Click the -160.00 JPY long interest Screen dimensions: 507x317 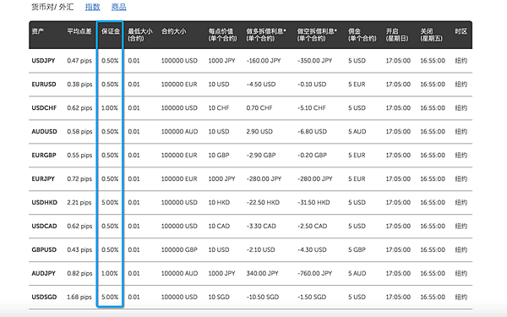(264, 61)
